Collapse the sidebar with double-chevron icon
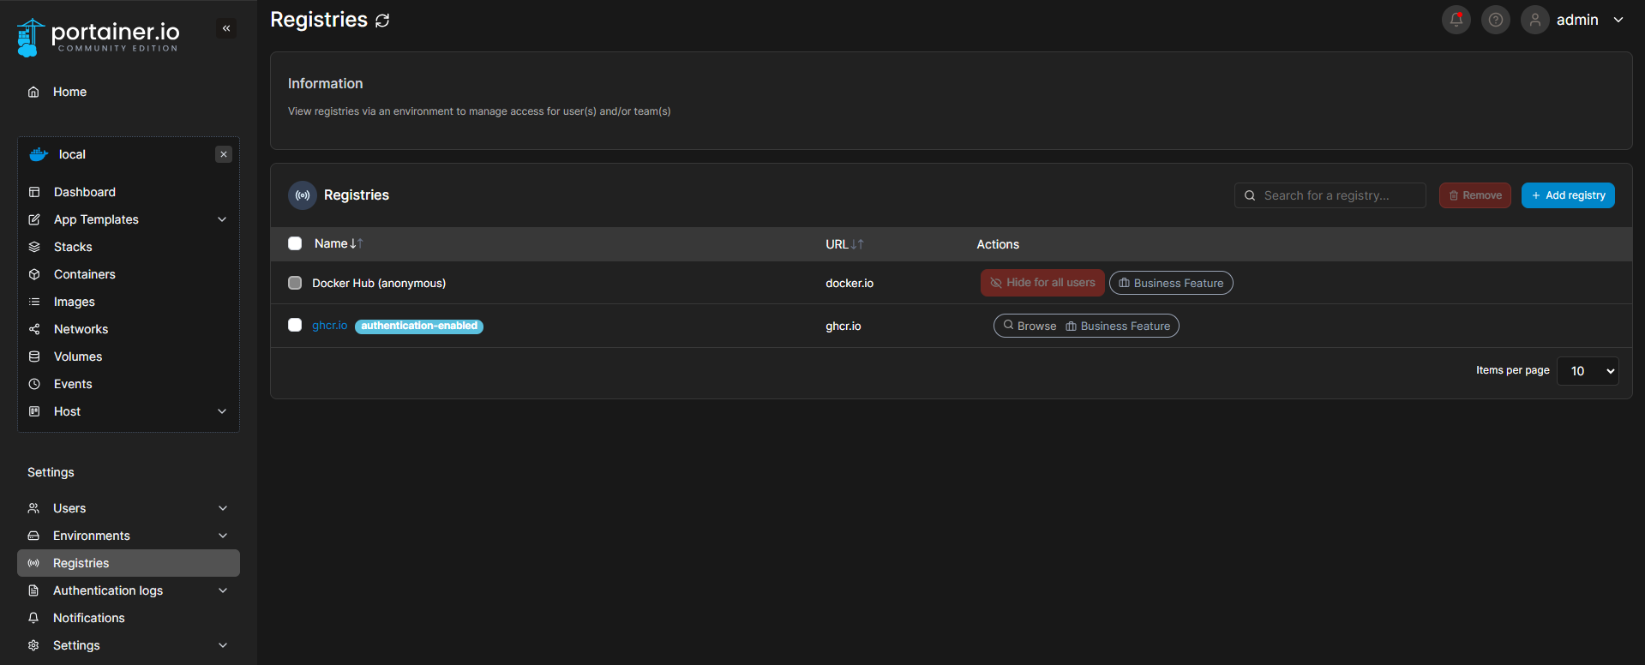This screenshot has width=1645, height=665. pos(226,28)
